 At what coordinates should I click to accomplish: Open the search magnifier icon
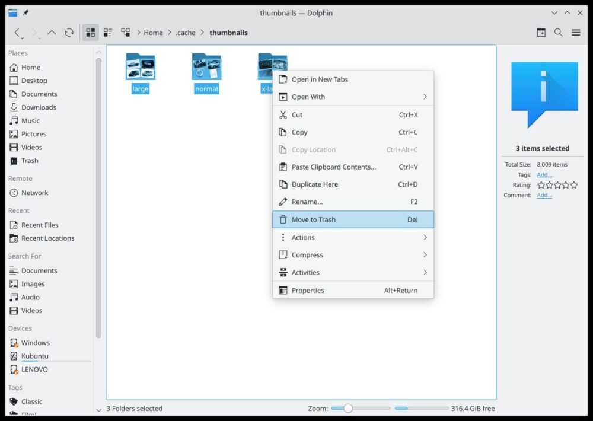point(558,33)
